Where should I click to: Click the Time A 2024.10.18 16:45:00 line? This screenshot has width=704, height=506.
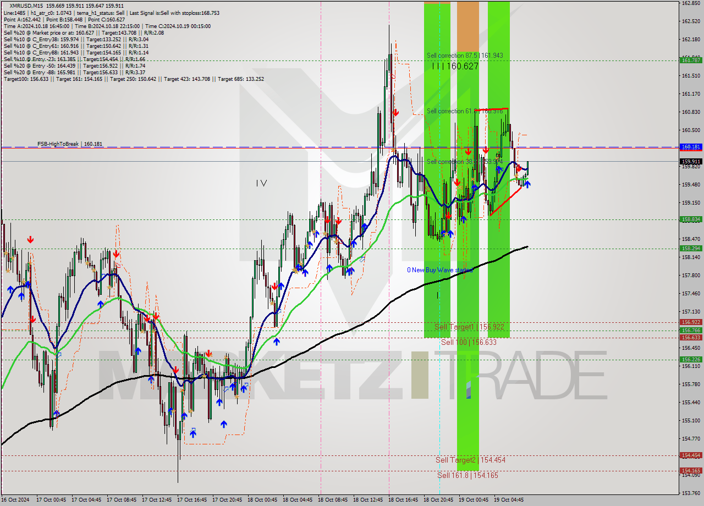[x=107, y=26]
